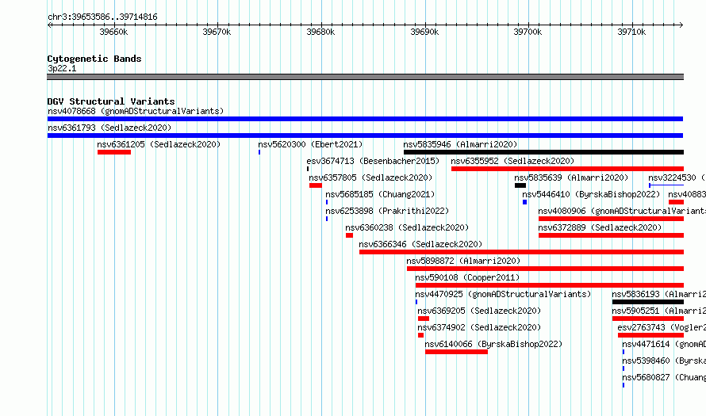Image resolution: width=706 pixels, height=416 pixels.
Task: Click the nsv6366346 long red bar
Action: [521, 252]
